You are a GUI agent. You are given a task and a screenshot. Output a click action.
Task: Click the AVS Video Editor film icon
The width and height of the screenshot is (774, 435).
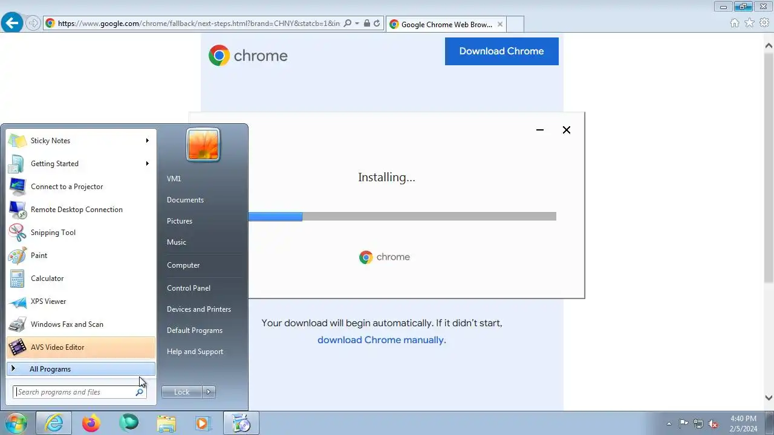click(18, 347)
